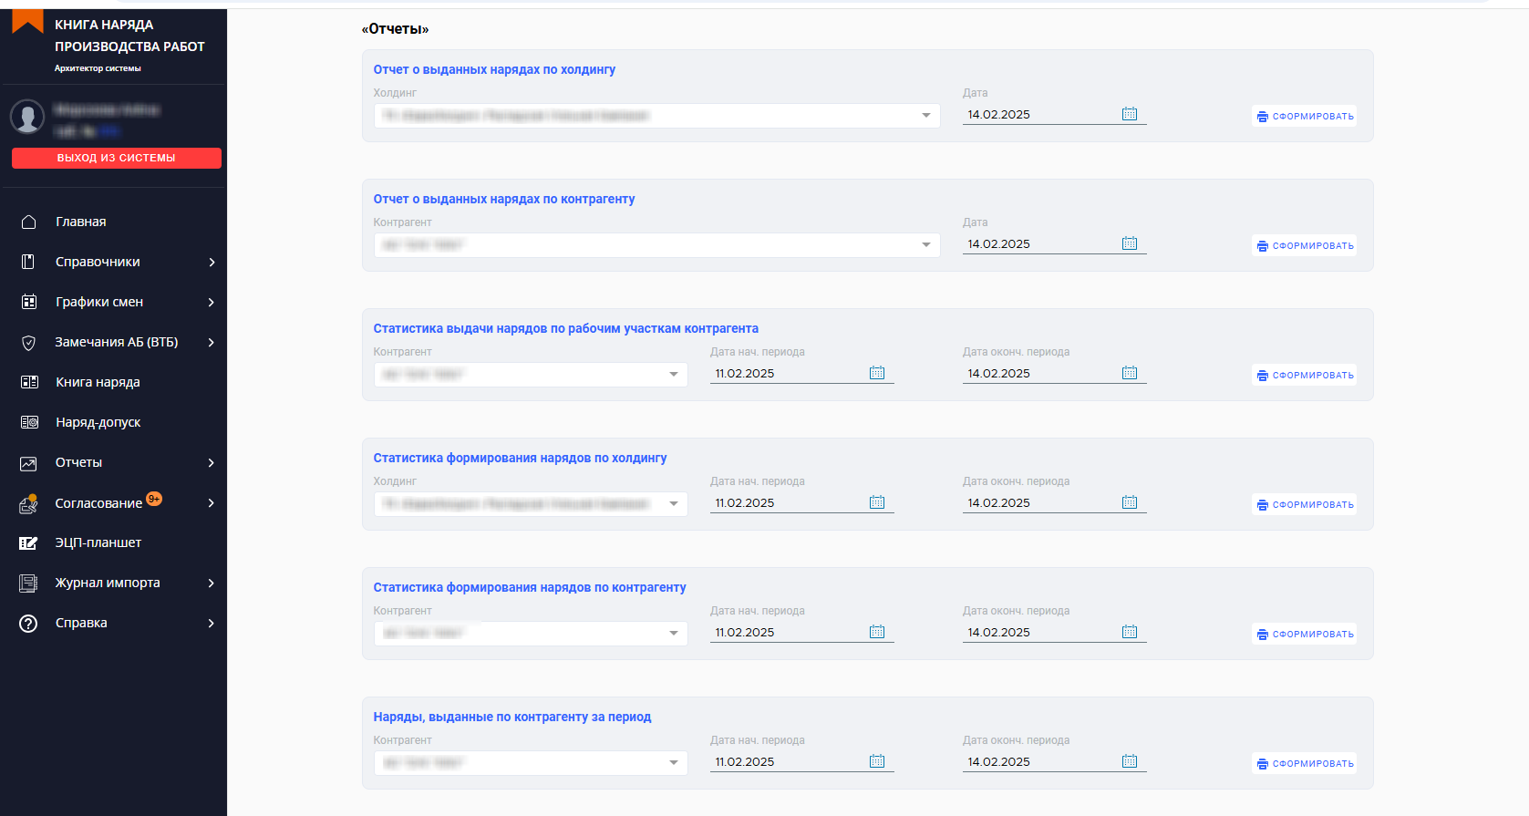
Task: Open the Согласование menu item
Action: tap(98, 503)
